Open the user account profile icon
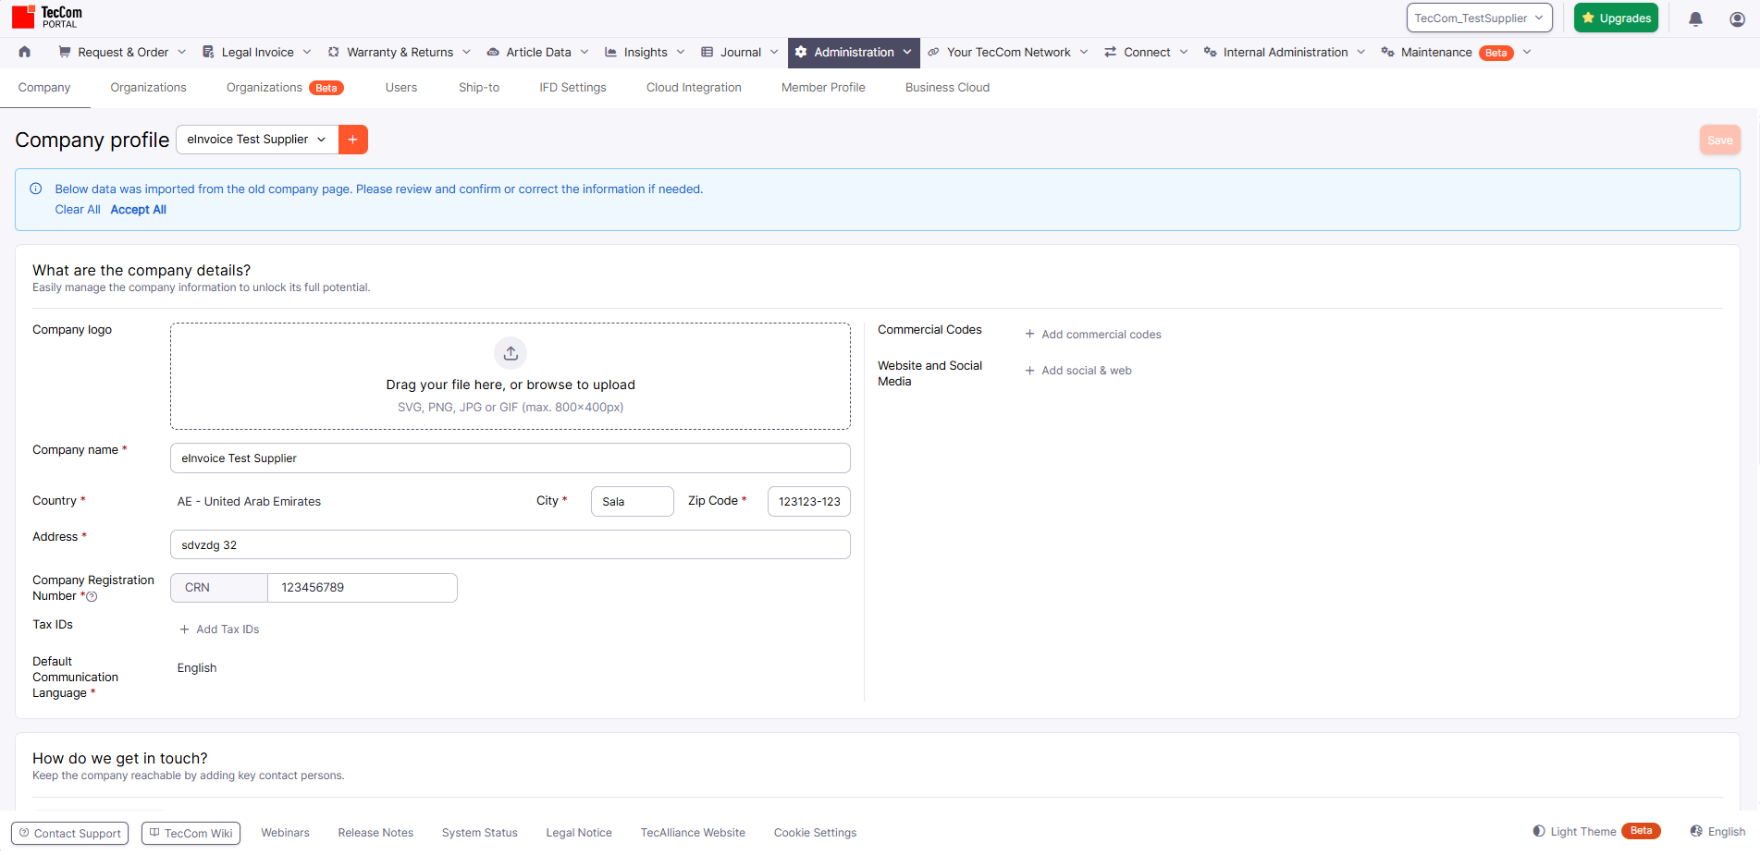This screenshot has height=855, width=1760. [x=1737, y=18]
